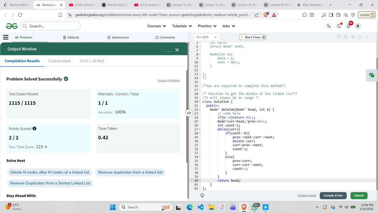The width and height of the screenshot is (378, 213).
Task: Open the green chat bubble widget
Action: tap(372, 75)
